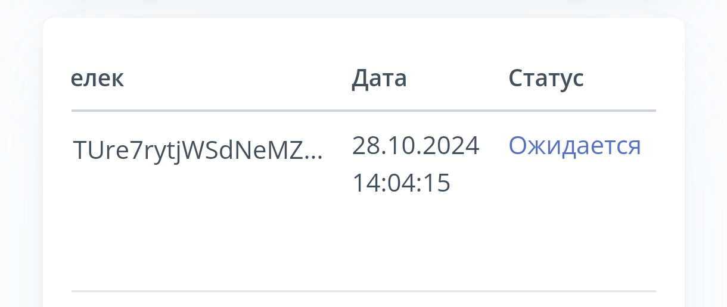Sort by the "Статус" column header
Image resolution: width=727 pixels, height=307 pixels.
pyautogui.click(x=546, y=78)
